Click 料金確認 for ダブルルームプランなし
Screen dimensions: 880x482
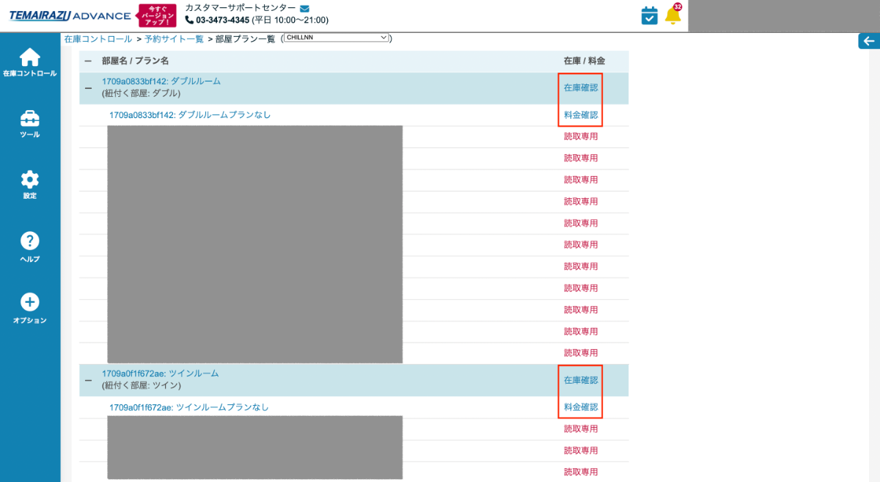(x=580, y=115)
